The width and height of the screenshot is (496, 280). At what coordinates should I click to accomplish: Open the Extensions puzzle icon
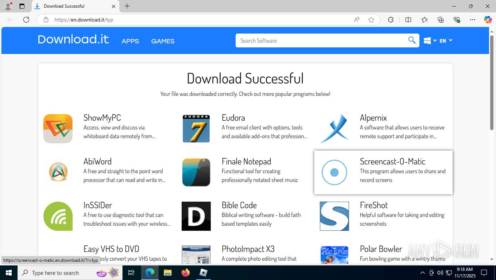point(391,20)
